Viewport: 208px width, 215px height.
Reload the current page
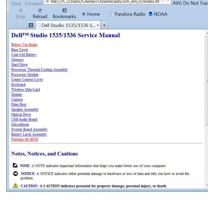[40, 14]
